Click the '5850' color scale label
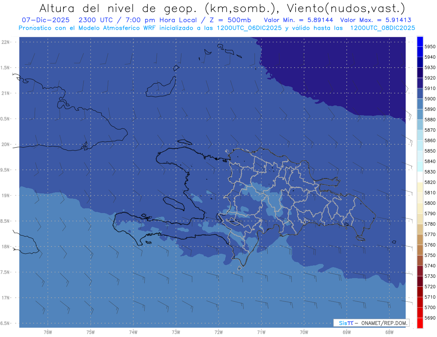The width and height of the screenshot is (437, 337). point(430,151)
